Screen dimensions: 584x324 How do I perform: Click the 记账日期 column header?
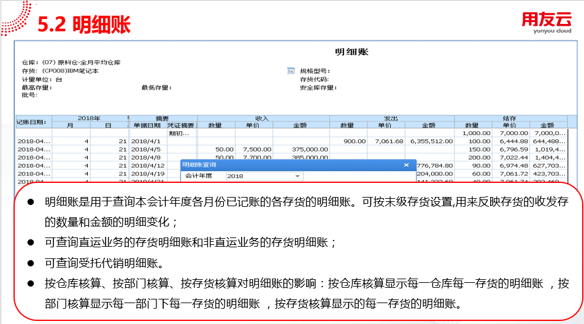click(33, 121)
